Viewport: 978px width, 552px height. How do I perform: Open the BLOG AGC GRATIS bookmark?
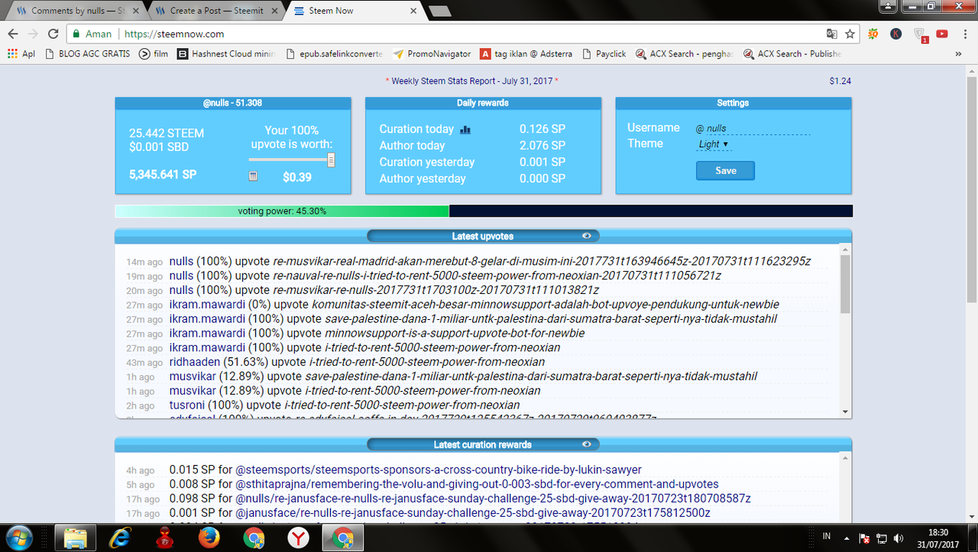pyautogui.click(x=87, y=54)
